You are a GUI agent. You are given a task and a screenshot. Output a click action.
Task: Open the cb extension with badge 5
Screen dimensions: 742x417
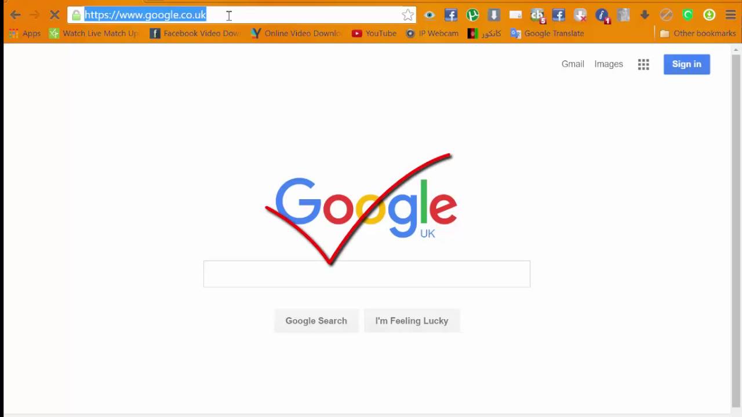pos(537,16)
